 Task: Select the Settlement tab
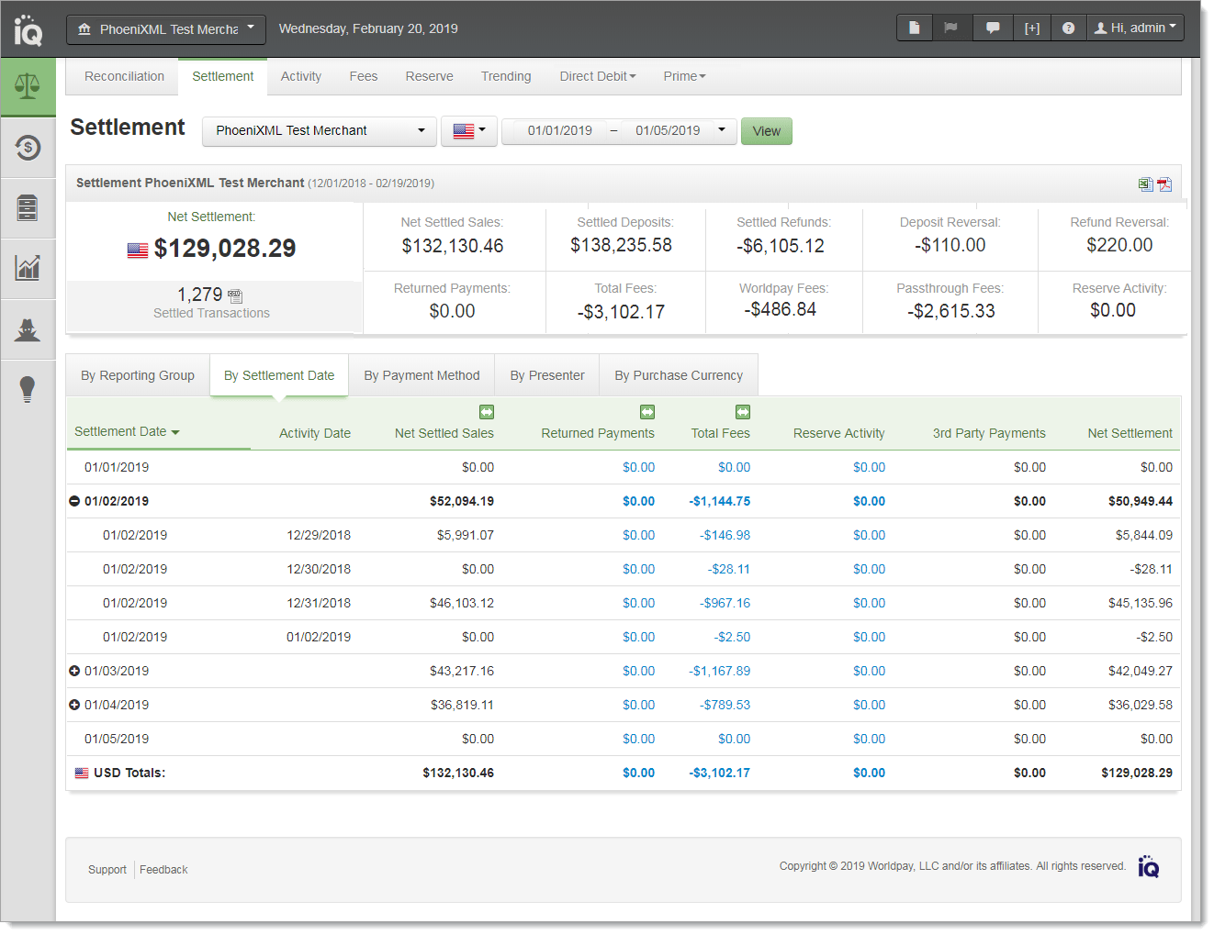pos(223,76)
